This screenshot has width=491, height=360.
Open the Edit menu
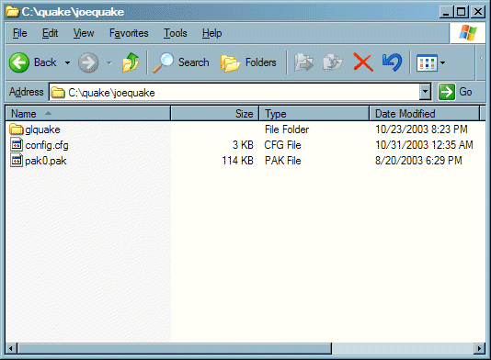click(x=50, y=33)
